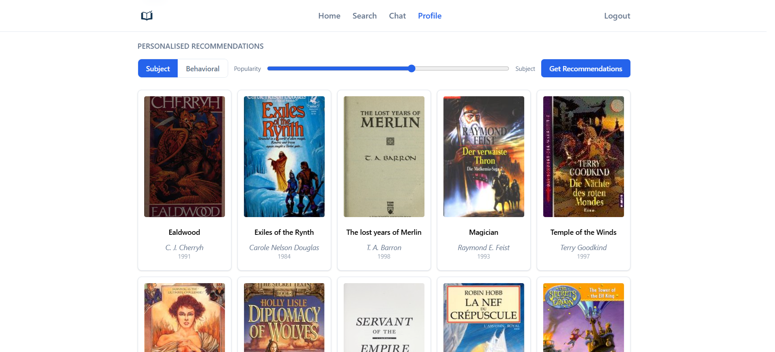
Task: Click the Popularity–Subject slider handle
Action: [x=412, y=68]
